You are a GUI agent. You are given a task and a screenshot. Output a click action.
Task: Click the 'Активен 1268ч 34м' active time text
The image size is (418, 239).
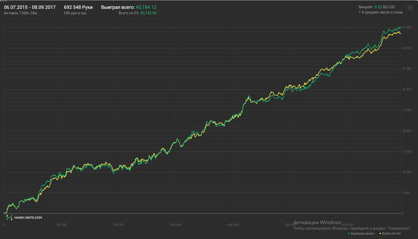pyautogui.click(x=20, y=13)
